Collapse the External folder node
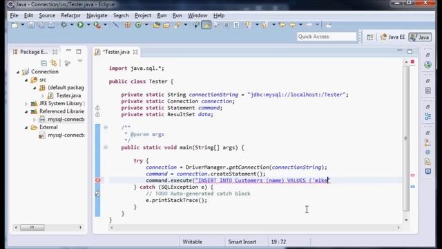Viewport: 442px width, 249px height. (26, 127)
